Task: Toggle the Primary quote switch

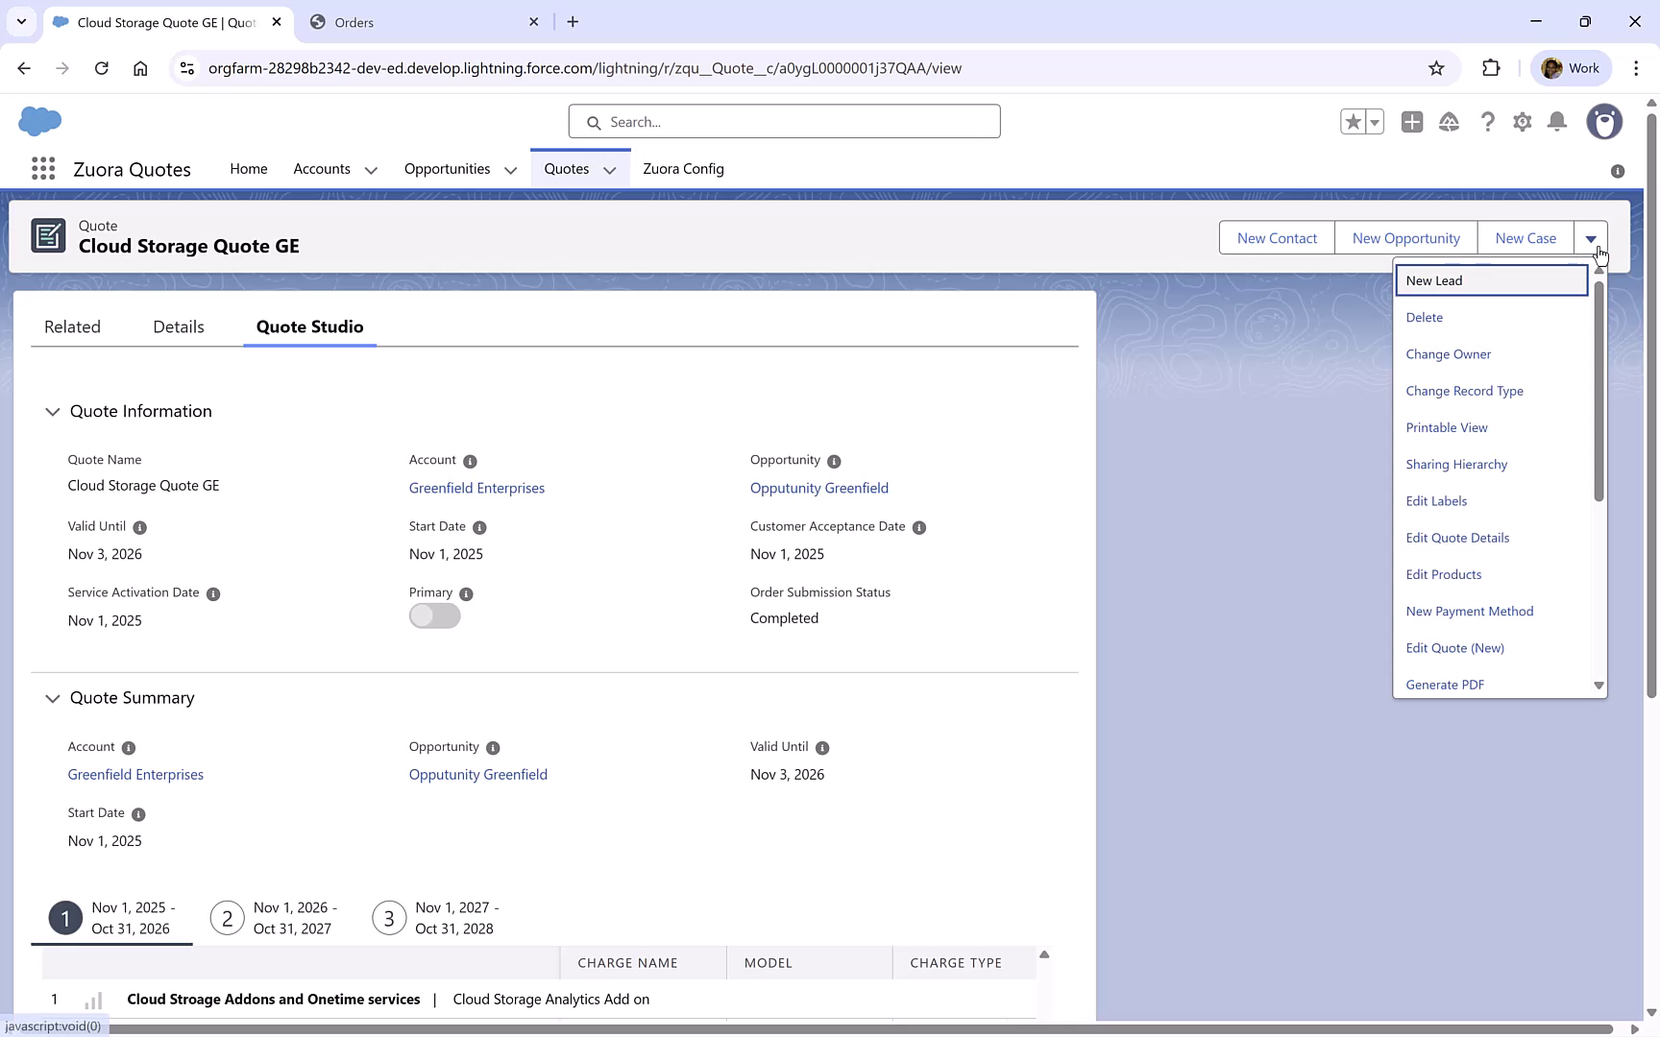Action: point(434,615)
